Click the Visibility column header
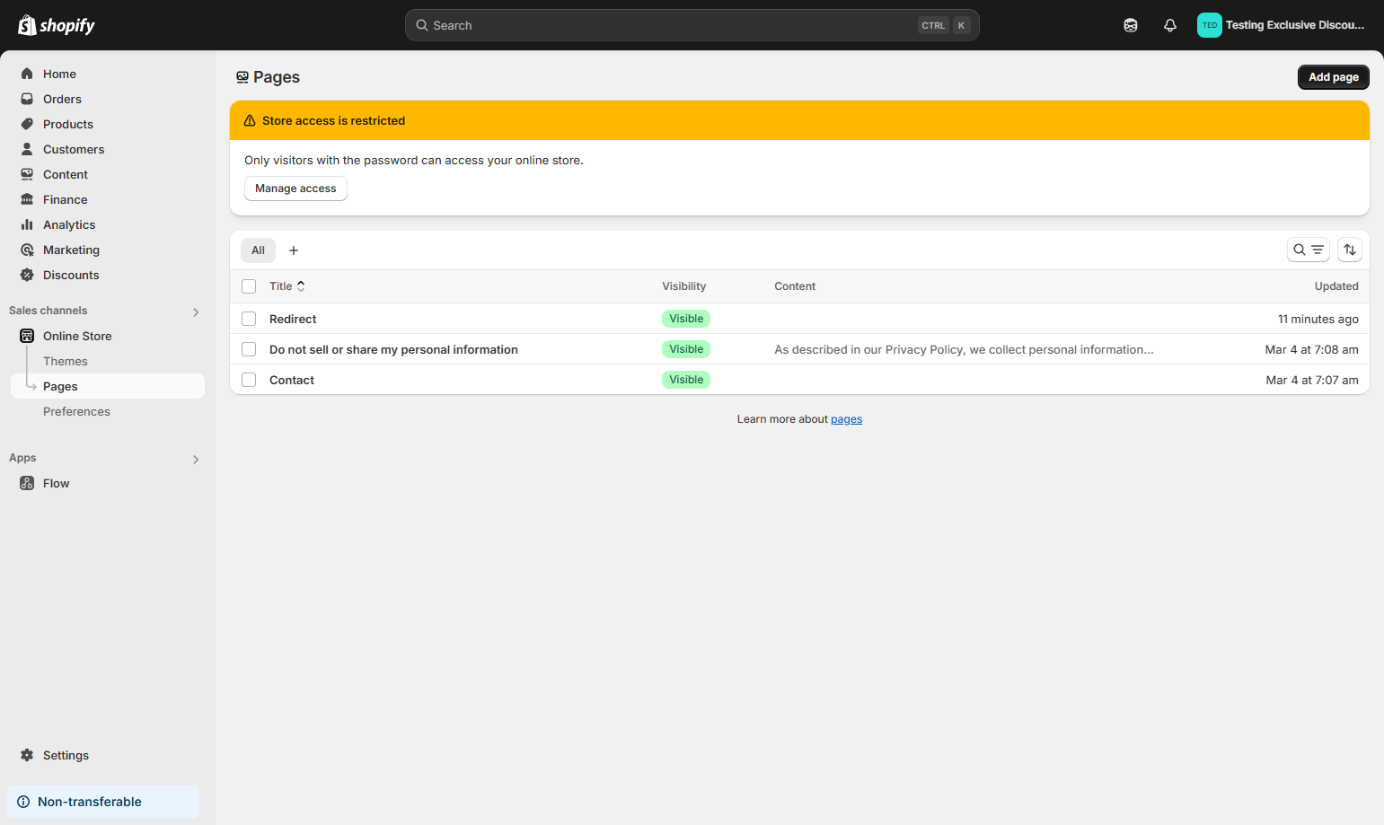The width and height of the screenshot is (1384, 825). (684, 286)
